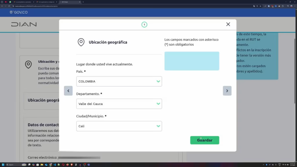Save the form with Guardar
This screenshot has height=167, width=297.
tap(204, 140)
